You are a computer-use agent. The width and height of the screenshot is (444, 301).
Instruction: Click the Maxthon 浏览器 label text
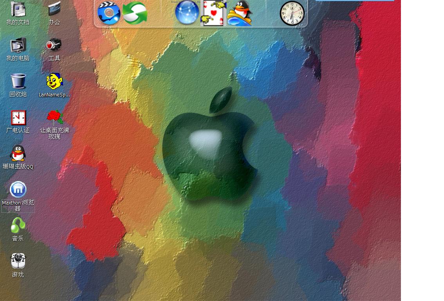18,206
